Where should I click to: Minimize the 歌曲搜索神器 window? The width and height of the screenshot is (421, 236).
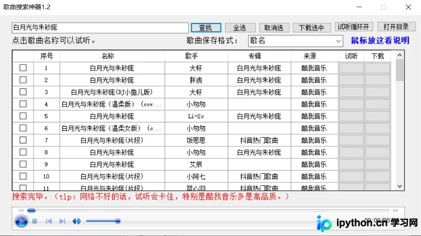pyautogui.click(x=359, y=7)
